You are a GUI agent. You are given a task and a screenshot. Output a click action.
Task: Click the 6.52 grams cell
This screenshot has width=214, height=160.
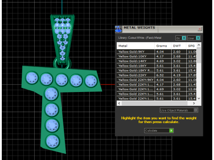coord(163,75)
